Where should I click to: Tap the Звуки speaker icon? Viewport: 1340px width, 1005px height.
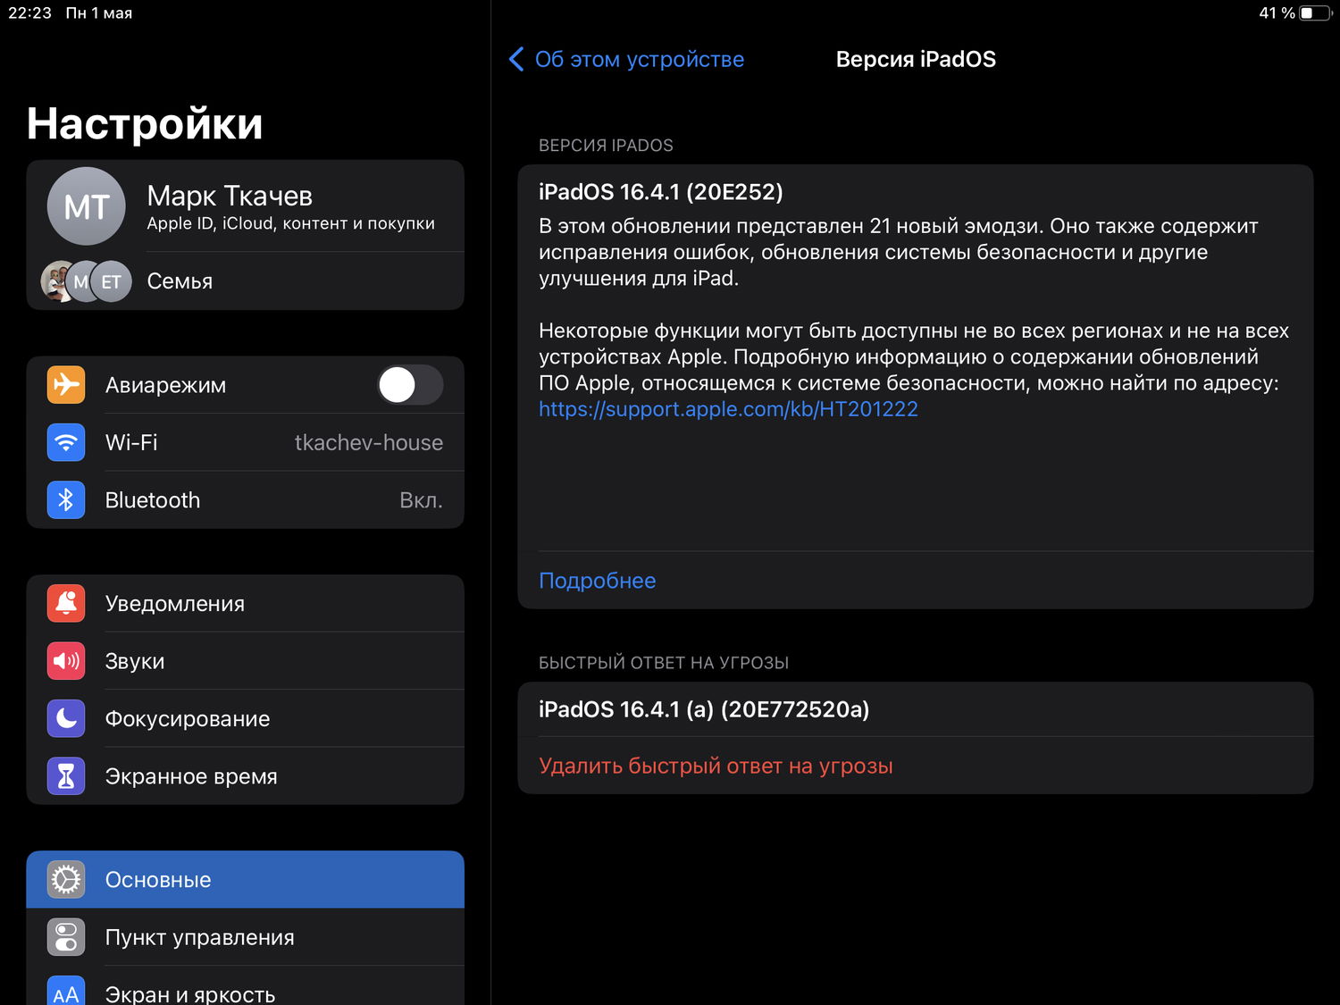coord(66,661)
